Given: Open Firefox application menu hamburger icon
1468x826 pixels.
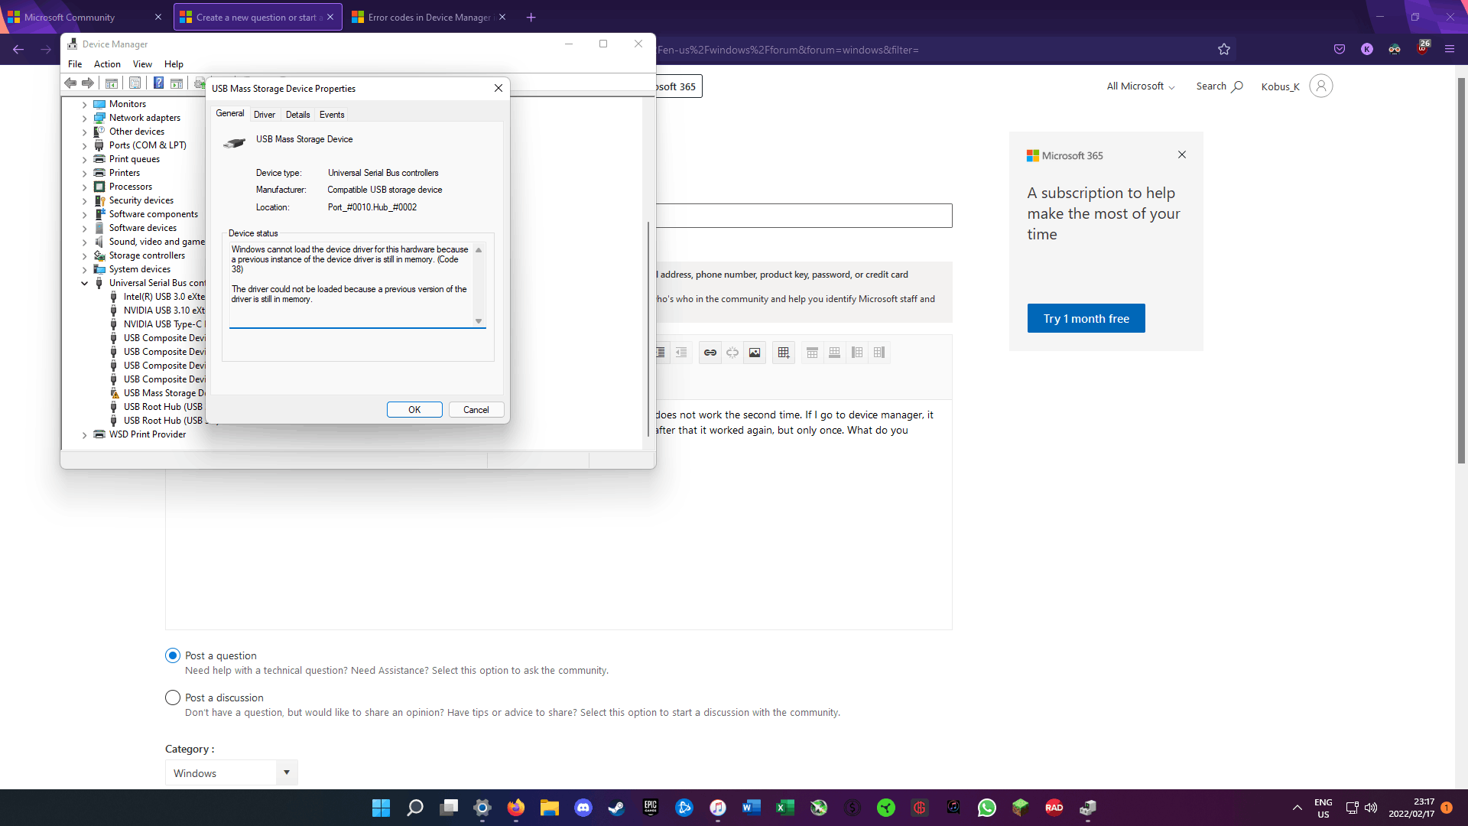Looking at the screenshot, I should coord(1450,50).
